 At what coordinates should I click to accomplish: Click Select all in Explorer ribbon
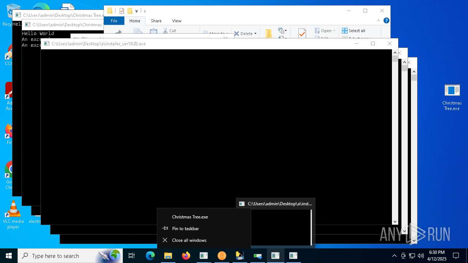(354, 31)
